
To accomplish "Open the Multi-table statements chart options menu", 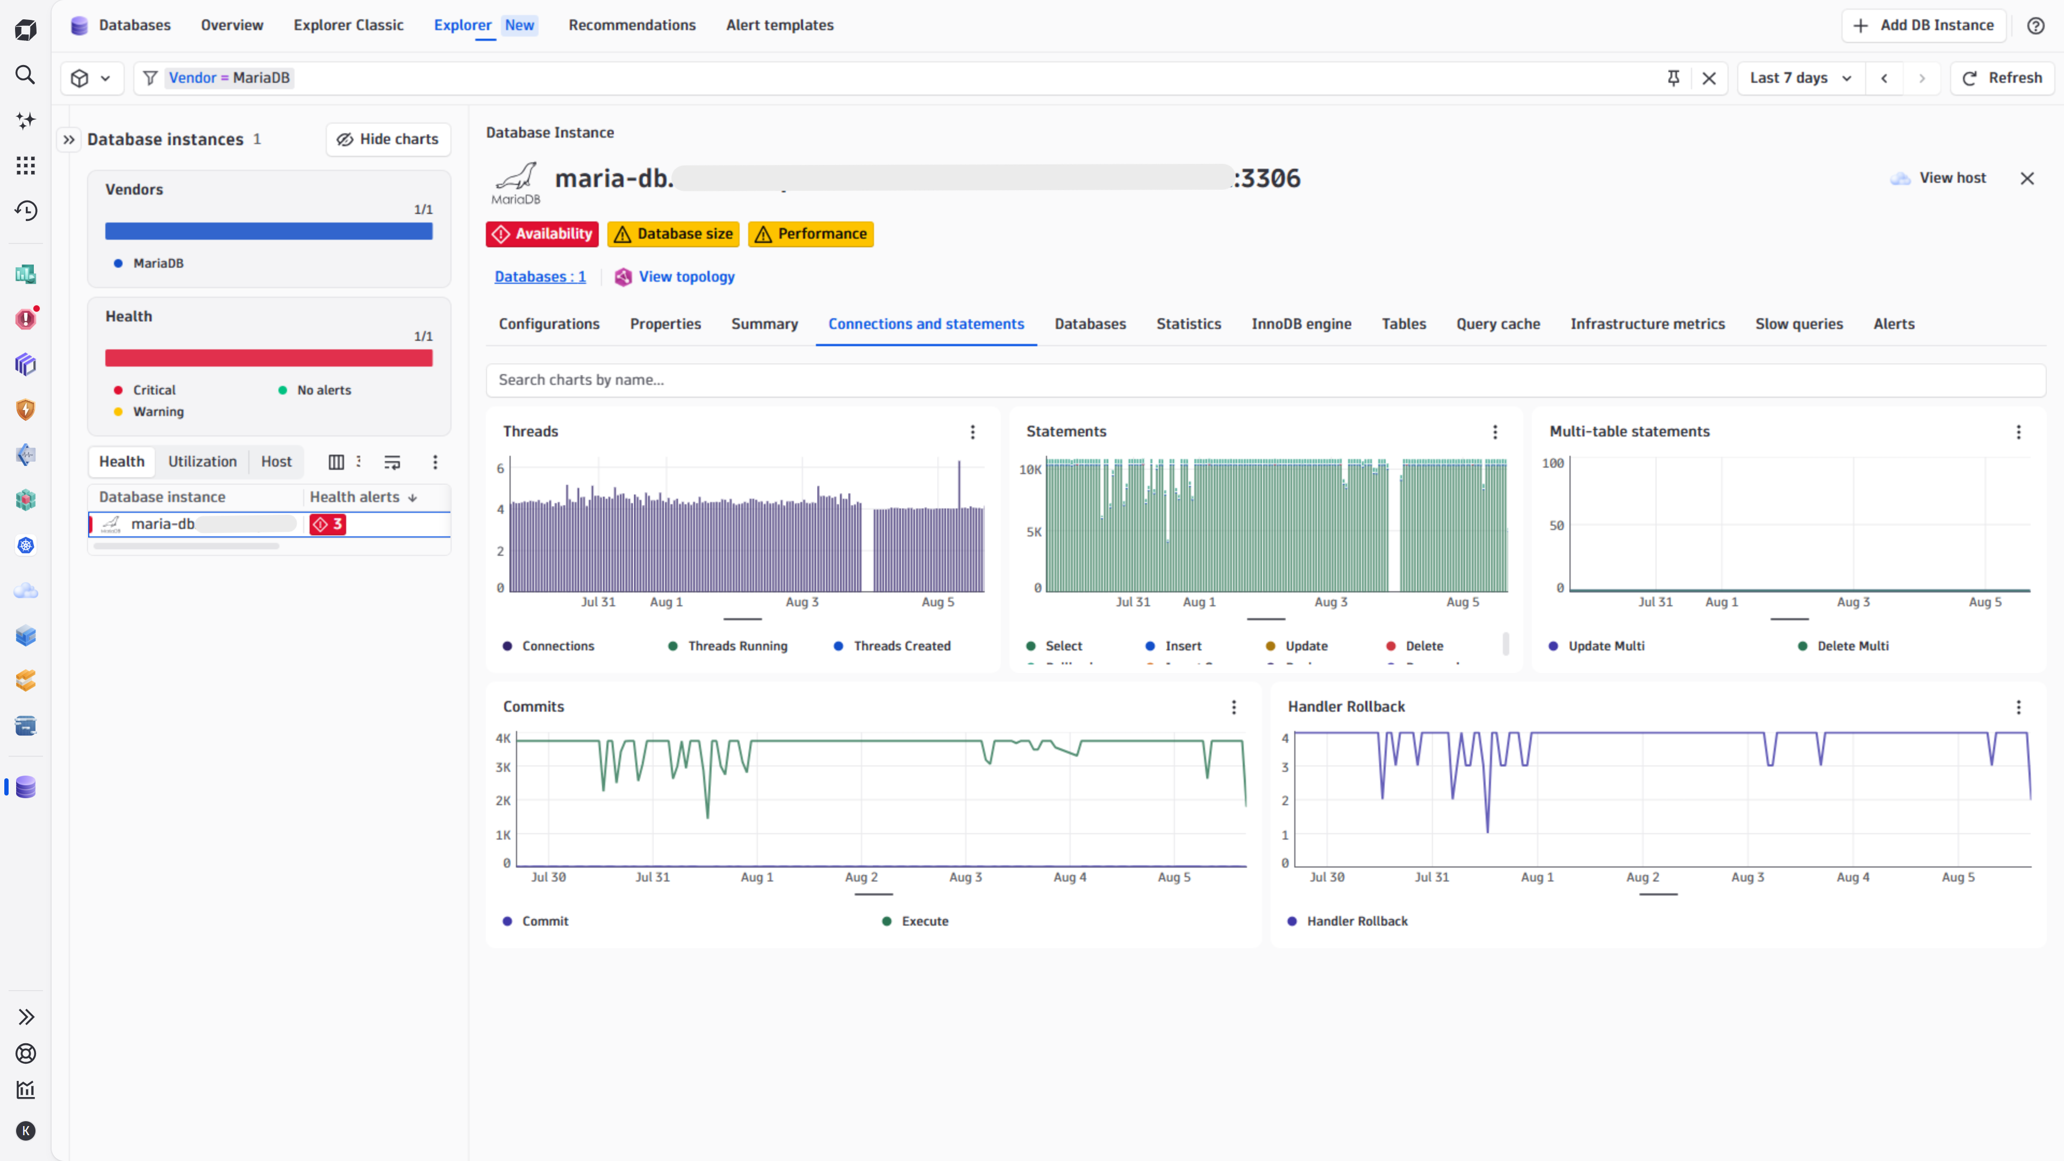I will click(x=2018, y=432).
